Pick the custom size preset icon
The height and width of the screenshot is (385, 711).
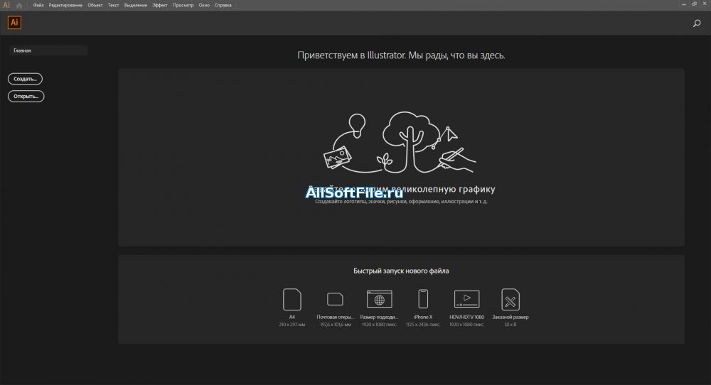pyautogui.click(x=510, y=299)
